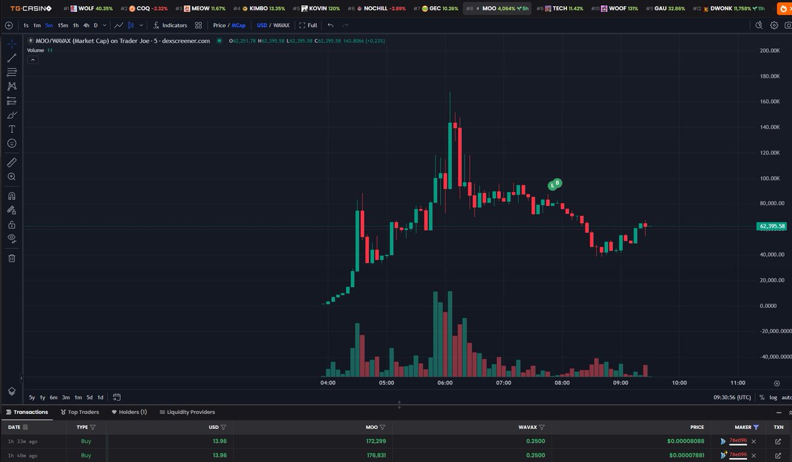
Task: Open the emoji icons tool
Action: (12, 143)
